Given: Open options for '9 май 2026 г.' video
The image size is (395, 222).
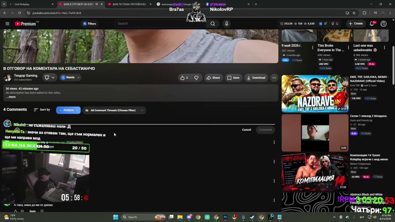Looking at the screenshot, I should 313,47.
